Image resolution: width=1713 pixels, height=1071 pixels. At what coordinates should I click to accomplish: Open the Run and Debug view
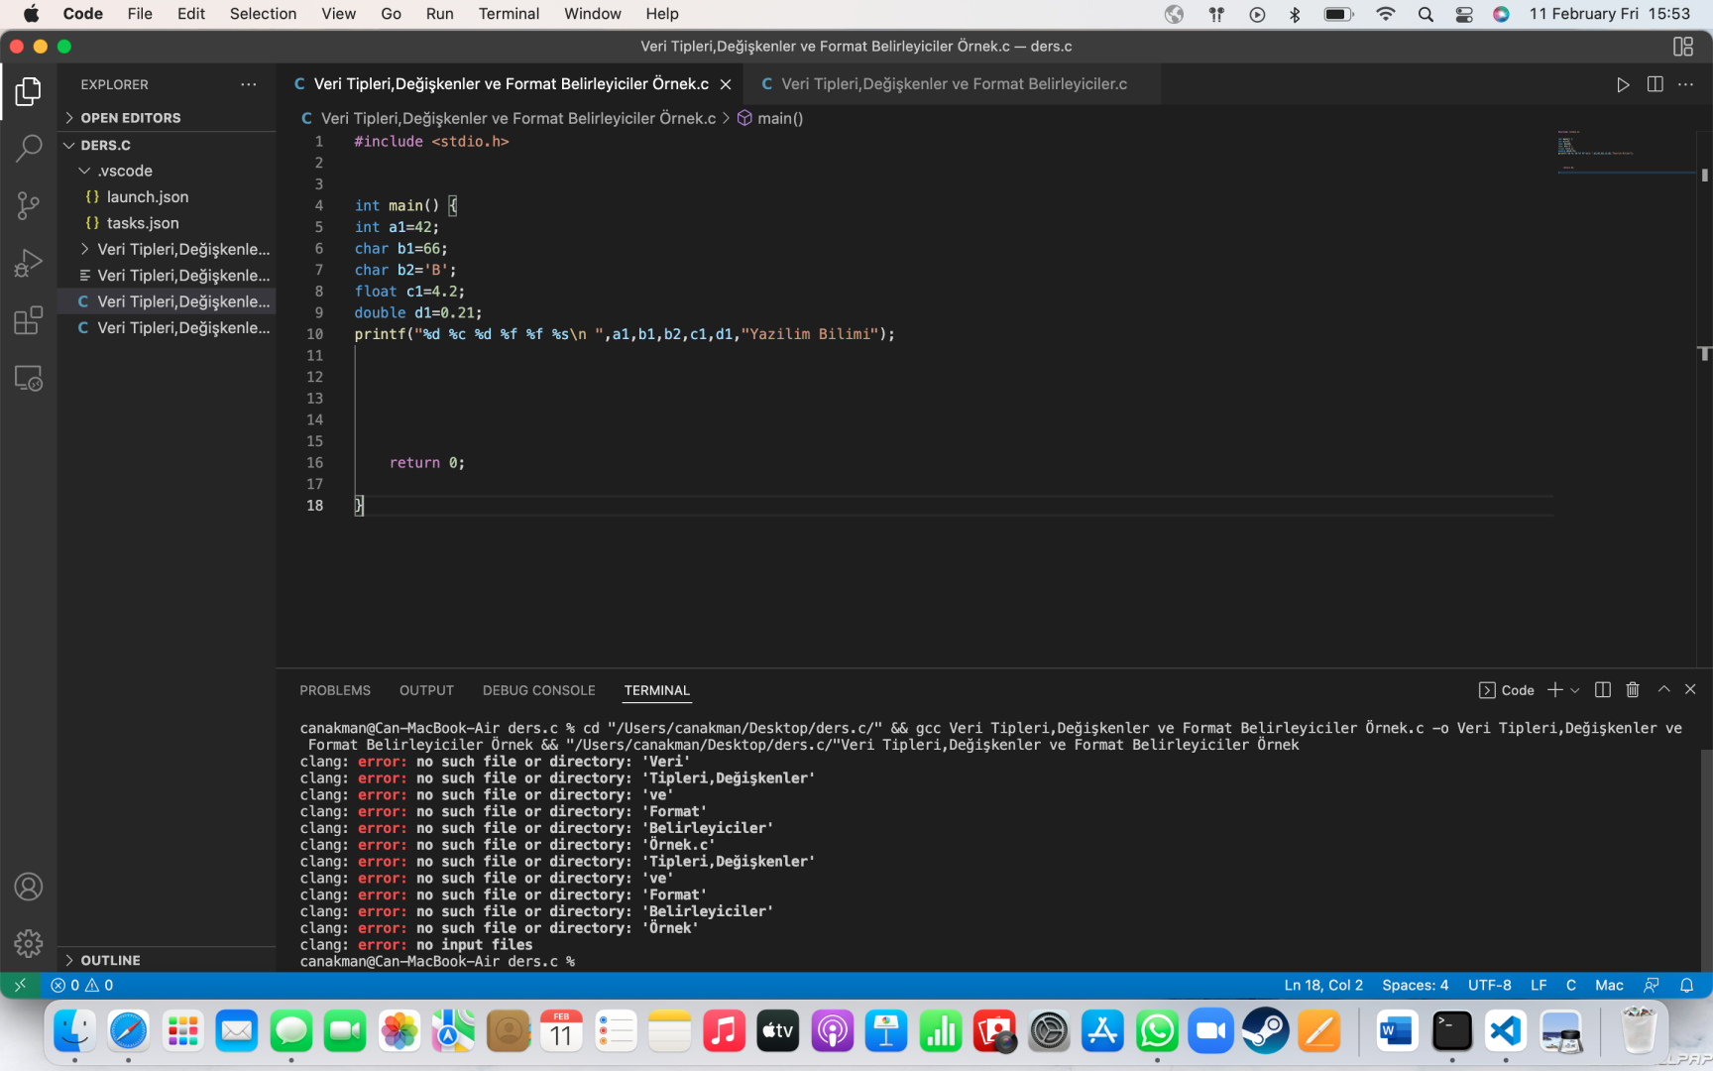(29, 263)
